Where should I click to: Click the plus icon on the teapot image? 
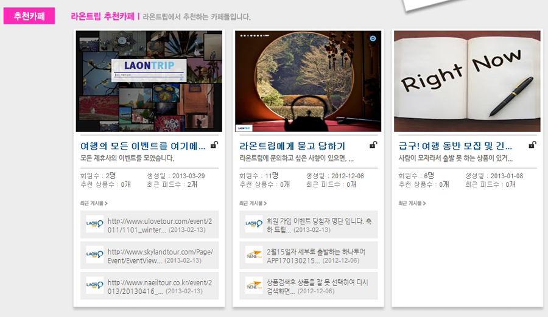373,38
